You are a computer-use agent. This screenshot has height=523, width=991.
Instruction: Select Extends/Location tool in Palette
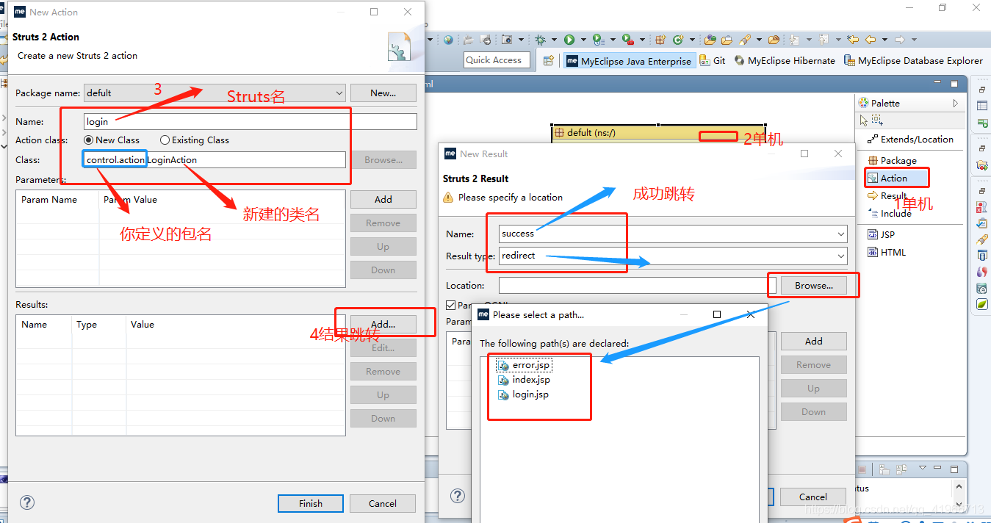tap(910, 139)
